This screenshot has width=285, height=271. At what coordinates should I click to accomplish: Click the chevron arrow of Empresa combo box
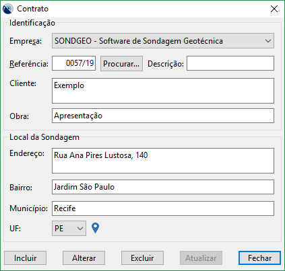pyautogui.click(x=268, y=41)
